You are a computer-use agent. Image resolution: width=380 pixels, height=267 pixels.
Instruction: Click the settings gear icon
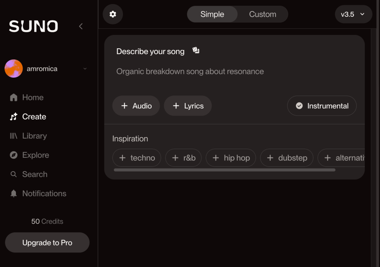pyautogui.click(x=113, y=14)
